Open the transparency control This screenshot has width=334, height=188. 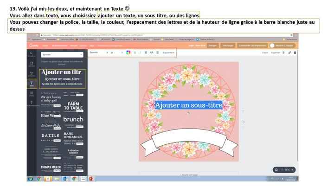pyautogui.click(x=283, y=52)
